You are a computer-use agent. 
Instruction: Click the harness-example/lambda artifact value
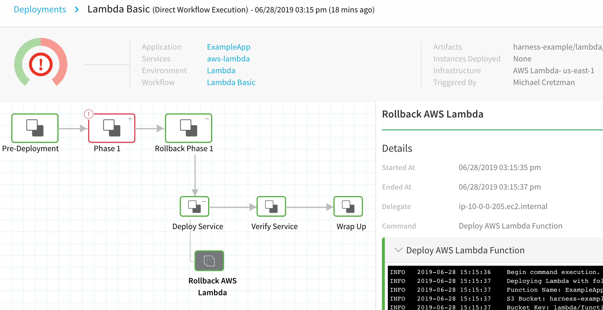[558, 47]
